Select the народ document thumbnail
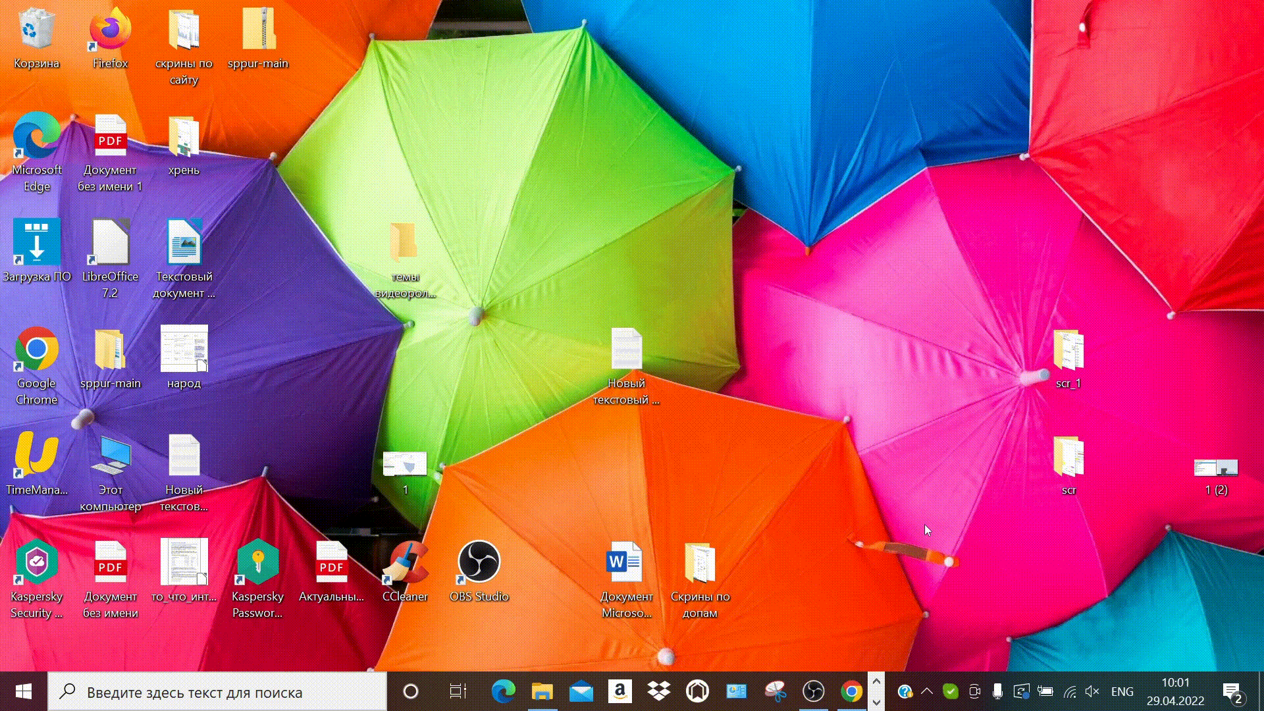Screen dimensions: 1264x711 click(x=184, y=358)
